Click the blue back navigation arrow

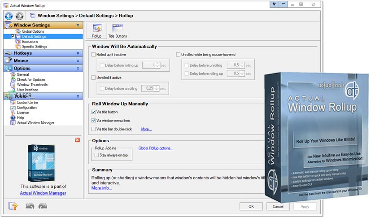coord(9,16)
